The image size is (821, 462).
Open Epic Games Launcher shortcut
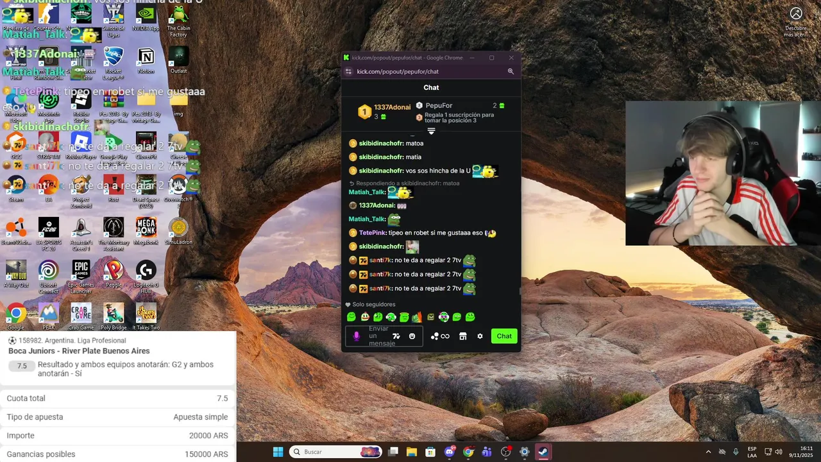[x=81, y=277]
